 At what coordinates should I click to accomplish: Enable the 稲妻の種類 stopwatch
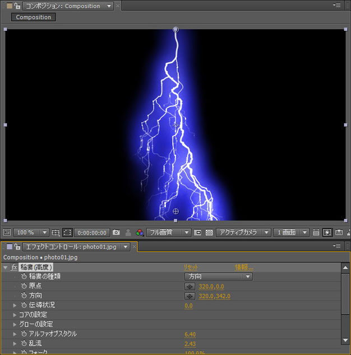[x=24, y=276]
